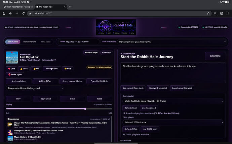The image size is (232, 144).
Task: Toggle playback with Play/Pause
Action: tap(45, 99)
